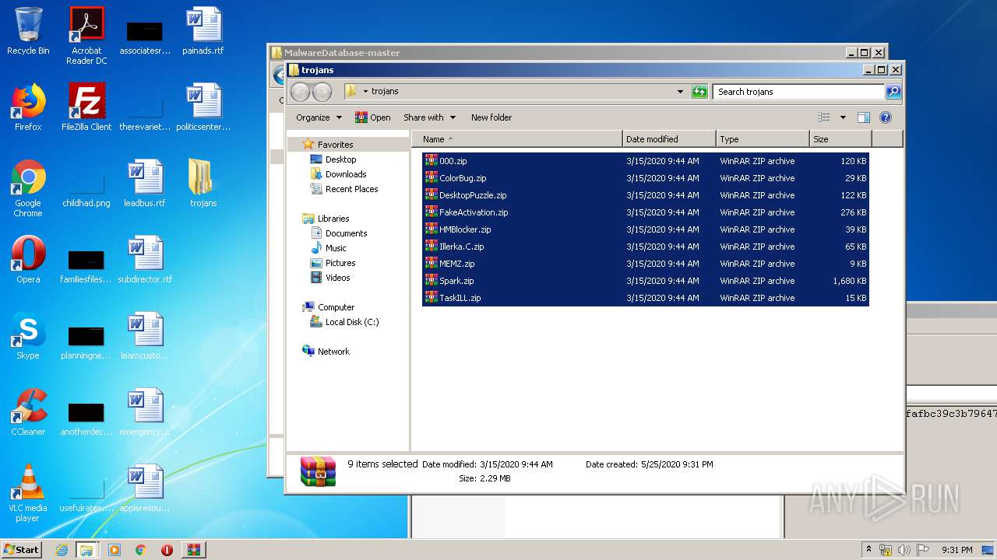Select subdirector.rtf document on desktop

[x=145, y=260]
